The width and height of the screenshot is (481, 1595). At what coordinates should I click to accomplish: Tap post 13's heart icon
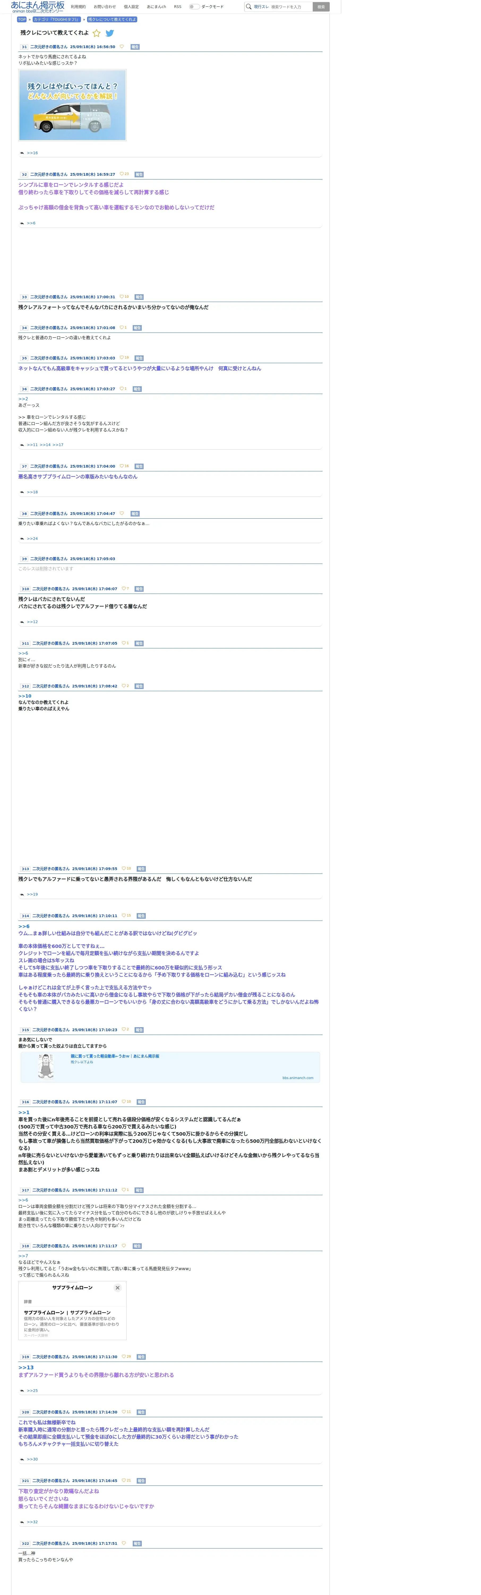[x=124, y=869]
